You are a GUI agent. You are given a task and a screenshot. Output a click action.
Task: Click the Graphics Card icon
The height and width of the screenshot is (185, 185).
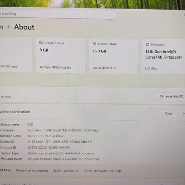(41, 43)
